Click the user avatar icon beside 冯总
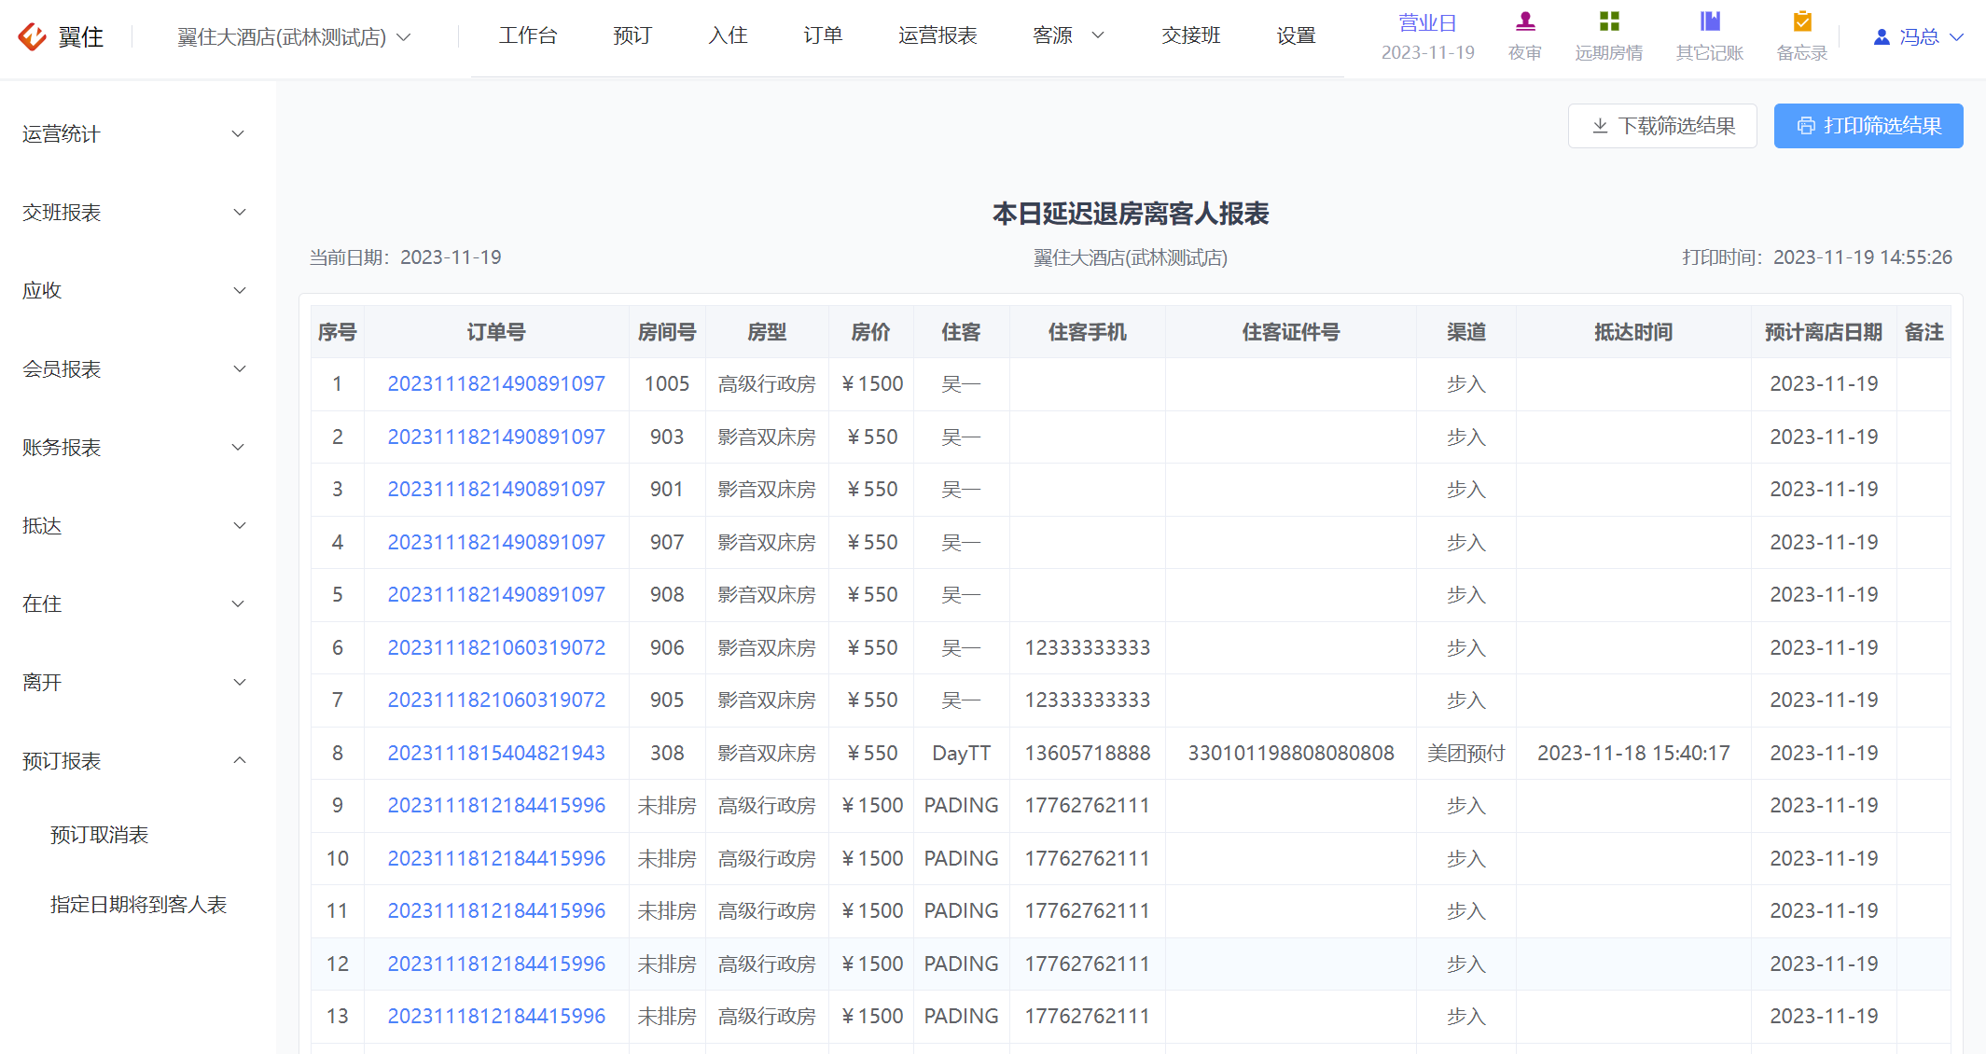The image size is (1986, 1054). [1882, 36]
